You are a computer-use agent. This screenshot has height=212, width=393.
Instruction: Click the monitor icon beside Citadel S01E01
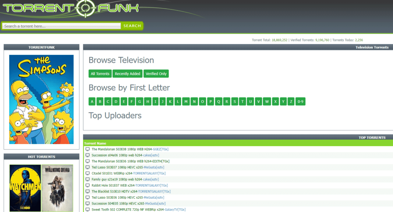pyautogui.click(x=87, y=173)
